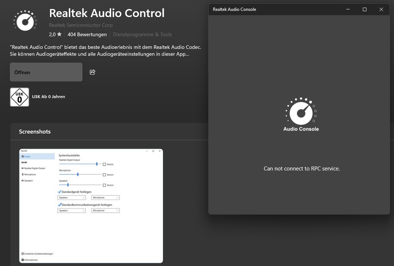Image resolution: width=394 pixels, height=266 pixels.
Task: Click the Audio Console logo in the window
Action: (x=301, y=114)
